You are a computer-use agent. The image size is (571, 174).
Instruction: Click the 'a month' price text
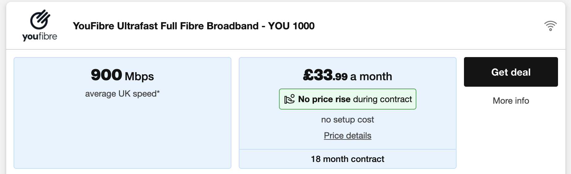tap(371, 77)
